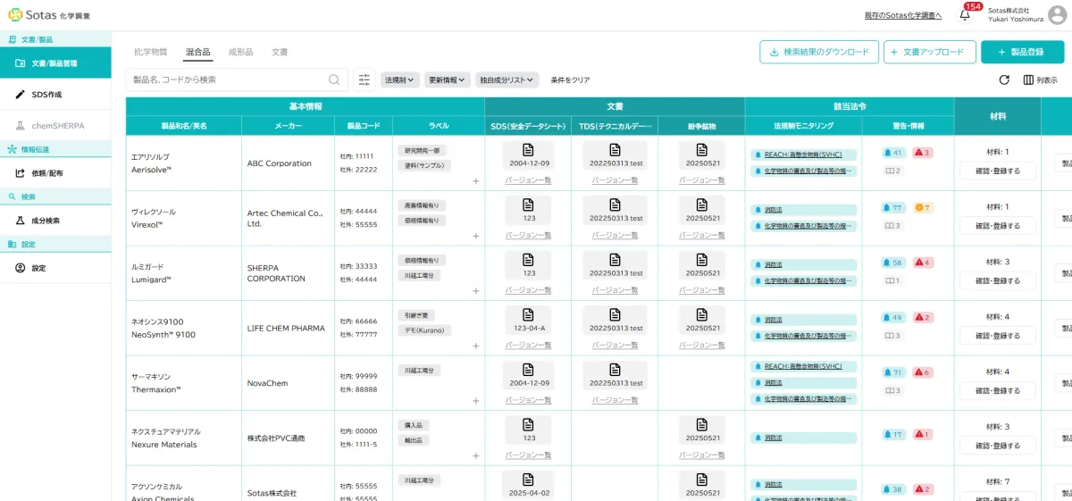Expand the 独自成分リスト filter dropdown

(x=507, y=80)
